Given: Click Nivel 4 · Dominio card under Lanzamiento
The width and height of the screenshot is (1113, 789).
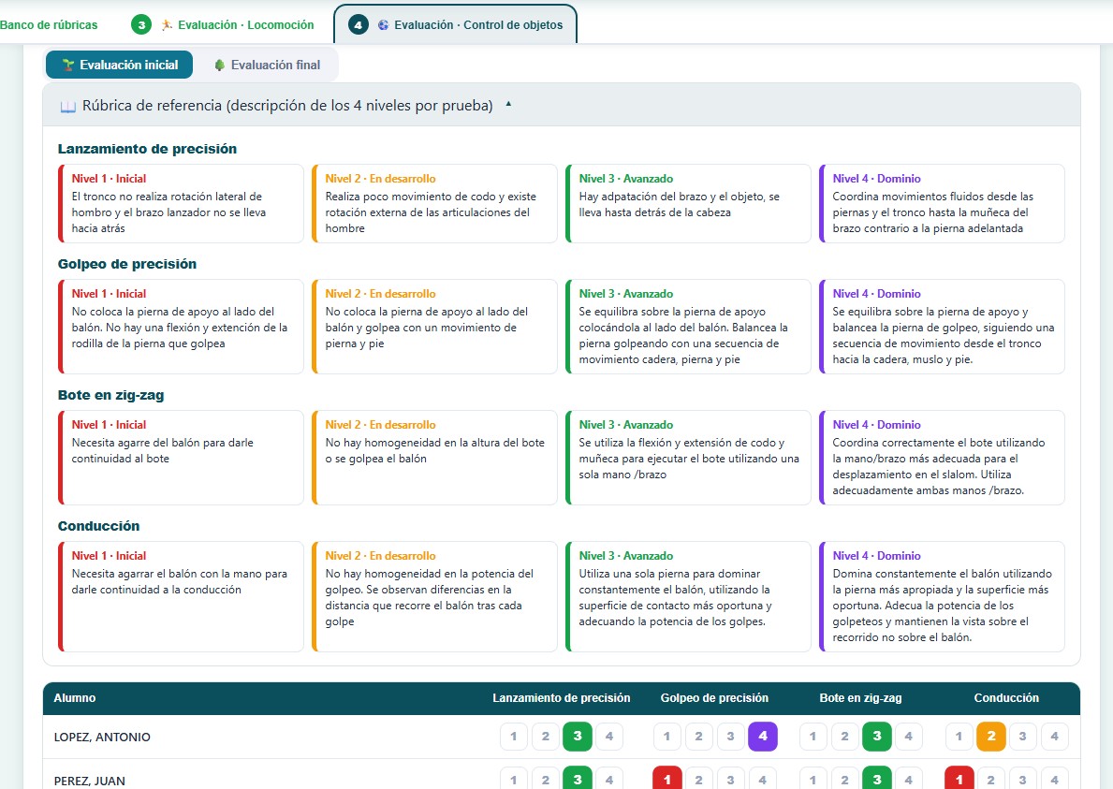Looking at the screenshot, I should click(942, 204).
